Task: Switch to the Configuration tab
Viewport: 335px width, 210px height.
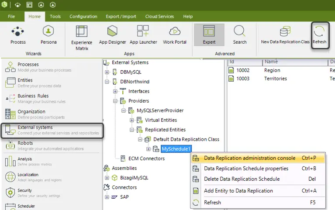Action: (x=83, y=17)
